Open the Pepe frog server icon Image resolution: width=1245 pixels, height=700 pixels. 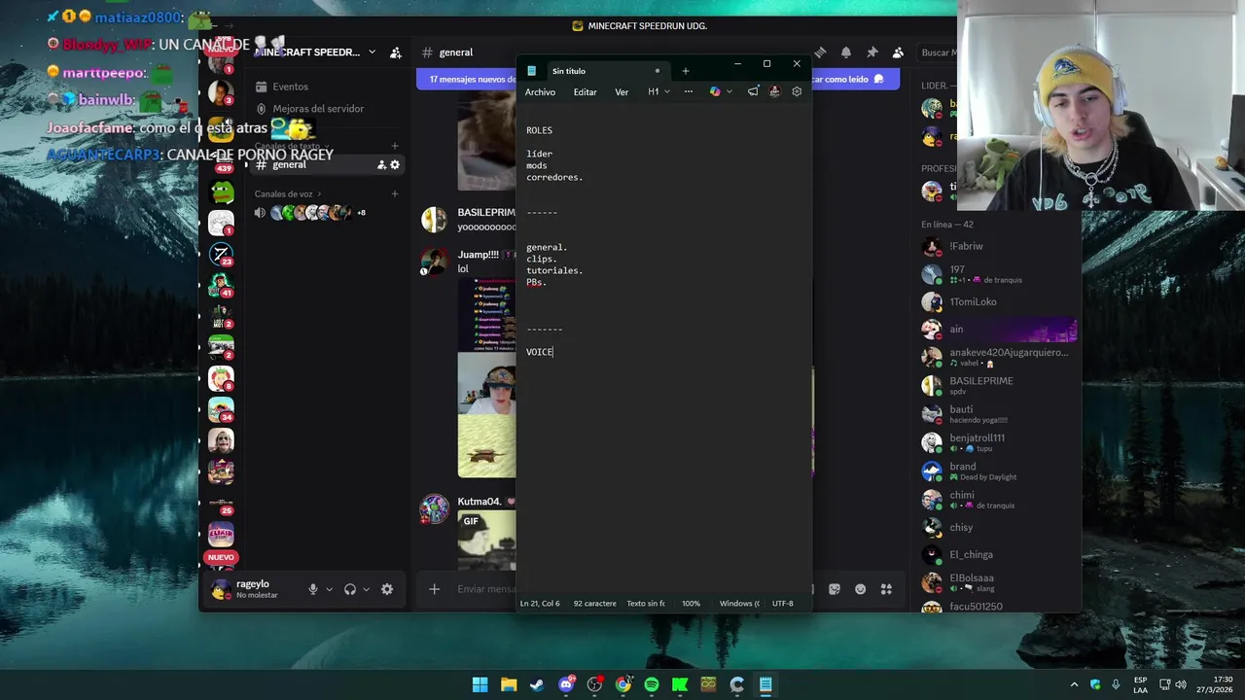(222, 192)
